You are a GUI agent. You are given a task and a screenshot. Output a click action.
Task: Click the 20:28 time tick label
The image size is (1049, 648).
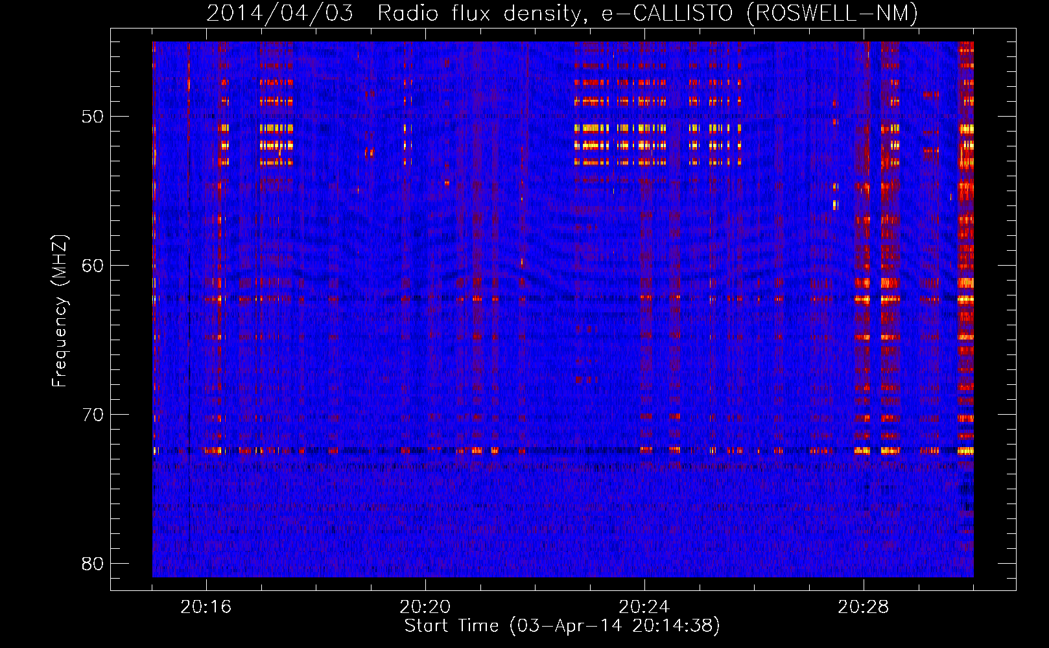(x=864, y=607)
